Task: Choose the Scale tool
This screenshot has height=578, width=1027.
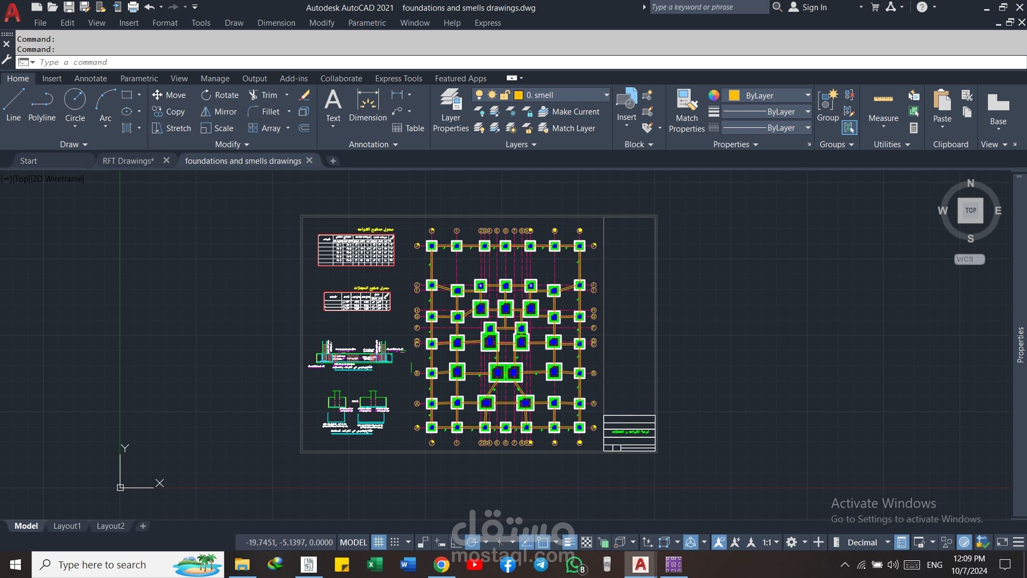Action: [217, 128]
